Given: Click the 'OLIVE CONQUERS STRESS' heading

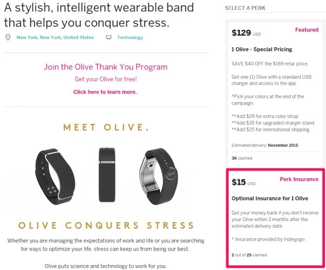Looking at the screenshot, I should pos(105,225).
